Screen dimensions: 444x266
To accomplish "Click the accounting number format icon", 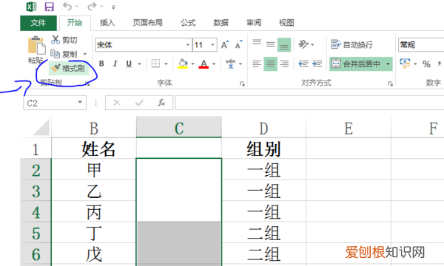I will tap(406, 64).
